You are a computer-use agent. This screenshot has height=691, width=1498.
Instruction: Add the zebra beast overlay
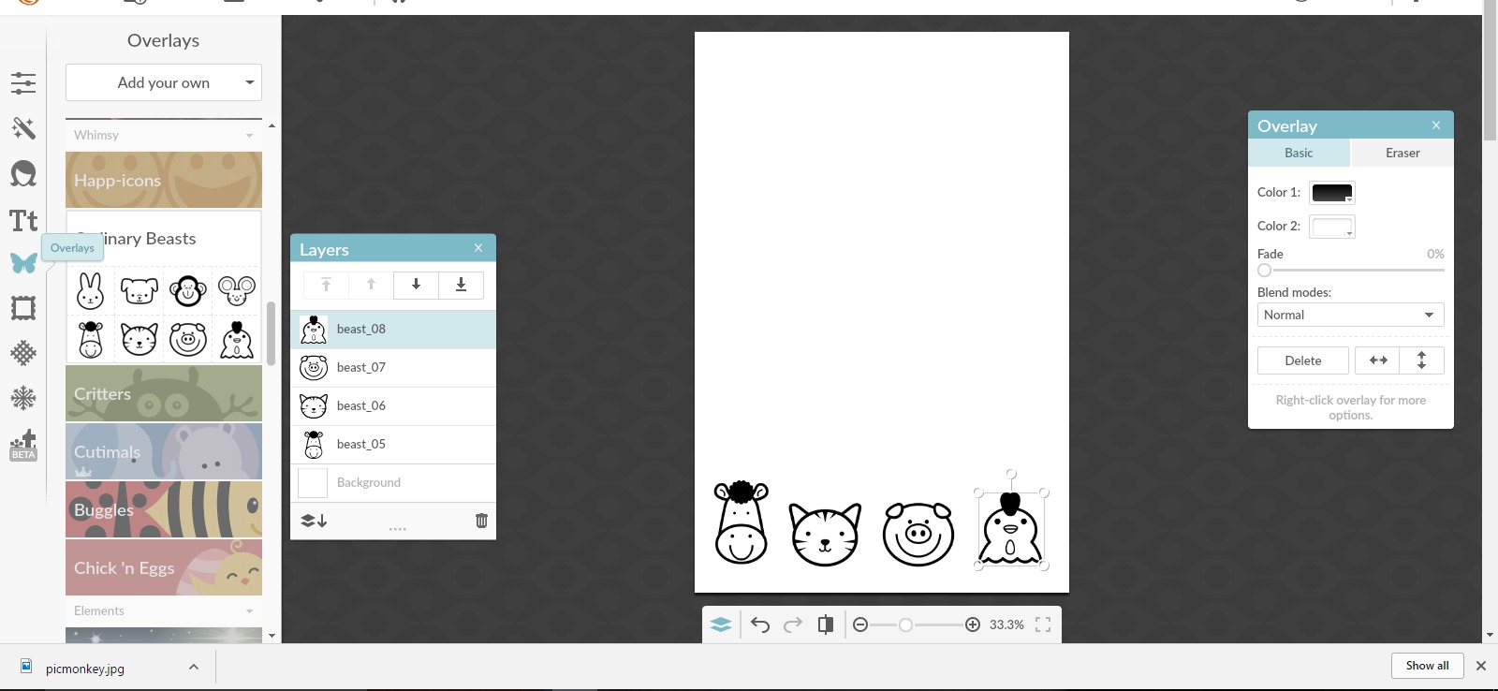[x=91, y=339]
